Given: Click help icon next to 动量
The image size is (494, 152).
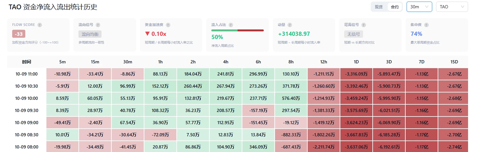Looking at the screenshot, I should click(x=289, y=25).
